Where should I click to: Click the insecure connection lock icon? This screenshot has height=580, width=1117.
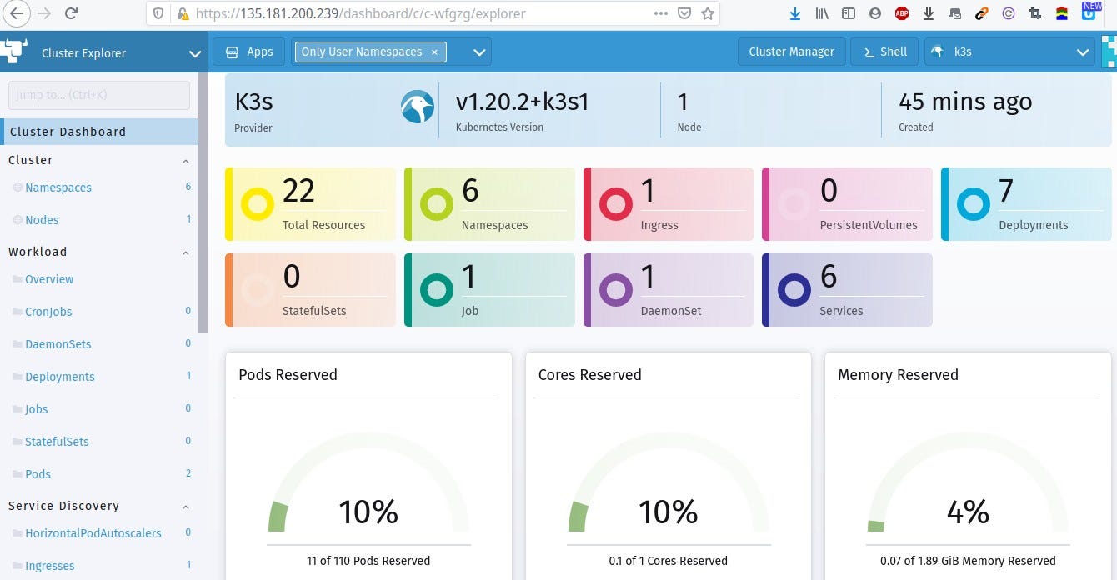182,13
